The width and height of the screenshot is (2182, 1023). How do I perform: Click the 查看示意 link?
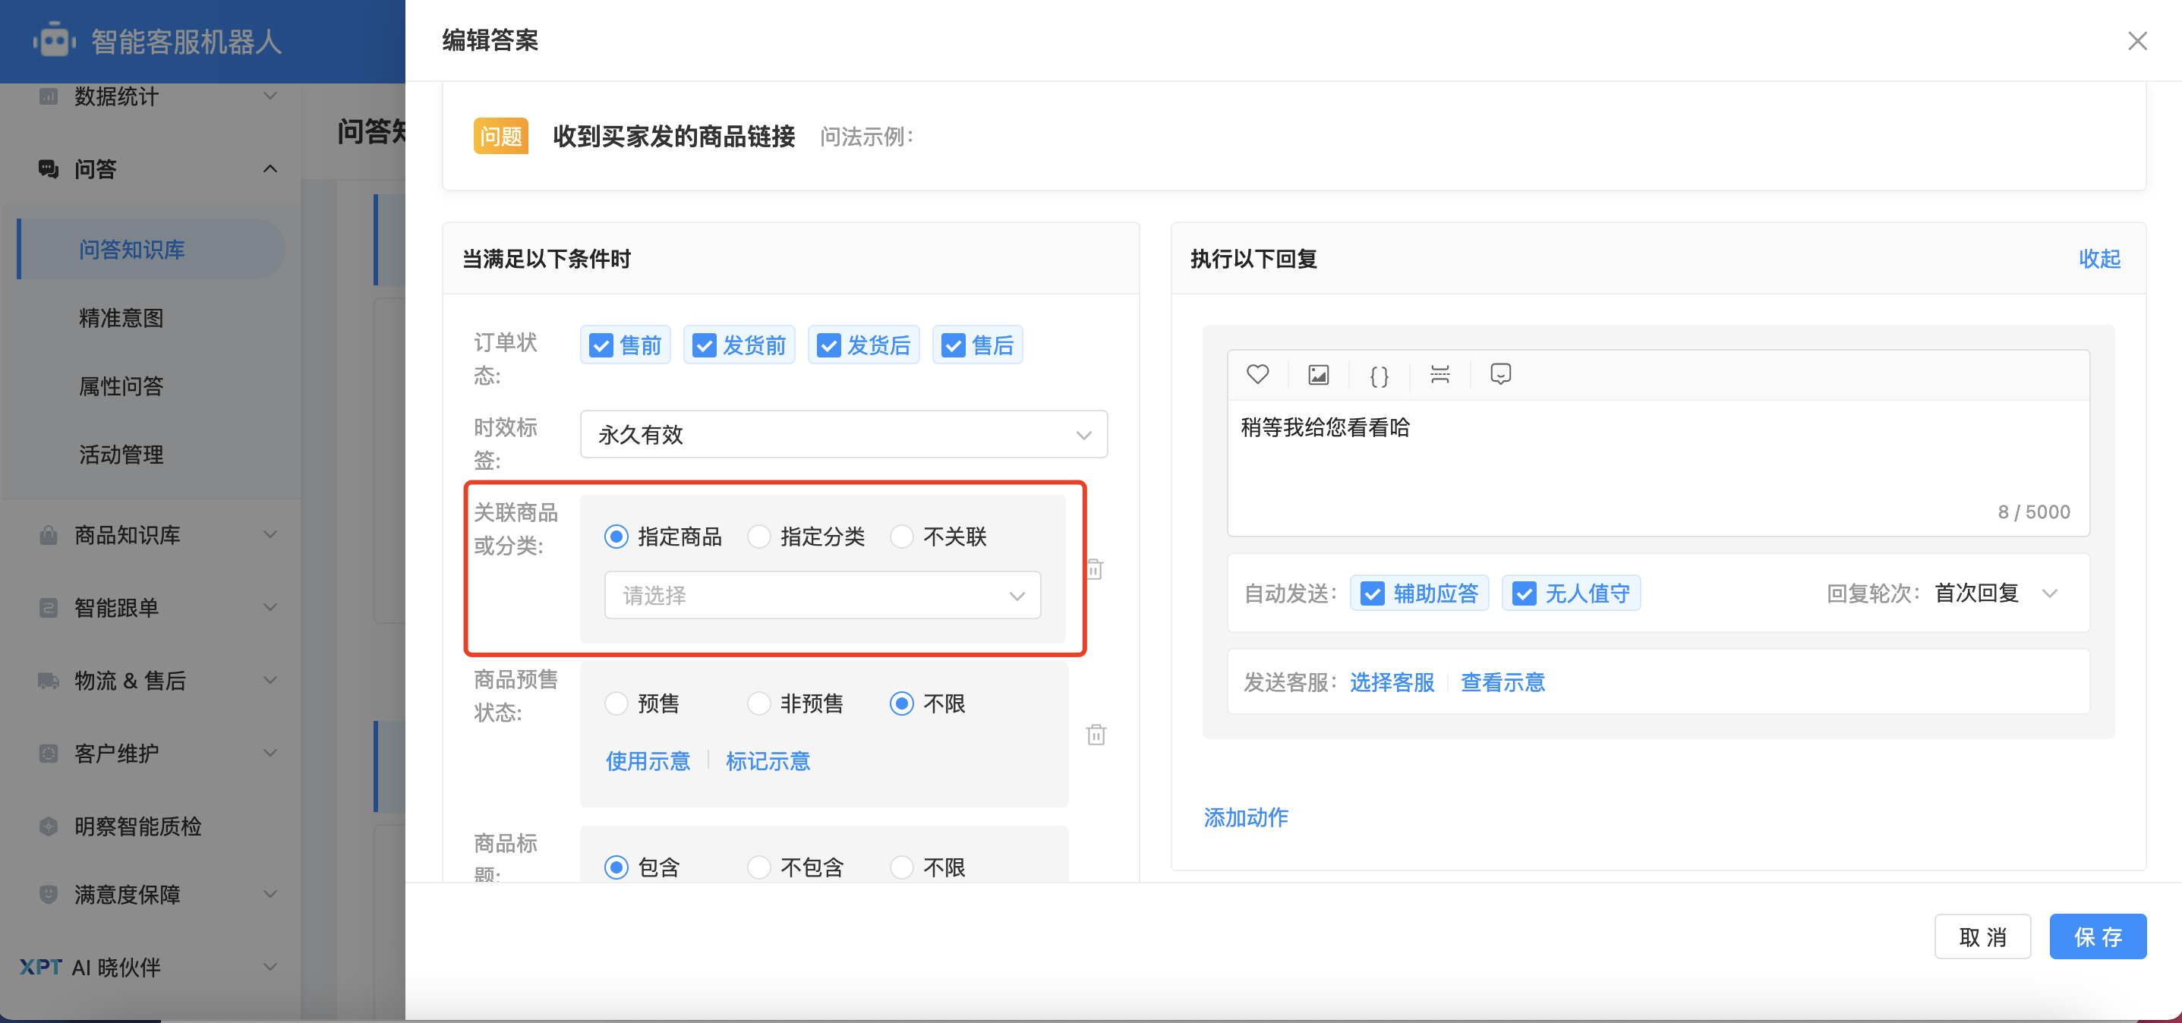(1502, 682)
